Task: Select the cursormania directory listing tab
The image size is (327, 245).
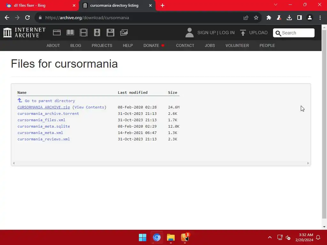Action: (117, 6)
